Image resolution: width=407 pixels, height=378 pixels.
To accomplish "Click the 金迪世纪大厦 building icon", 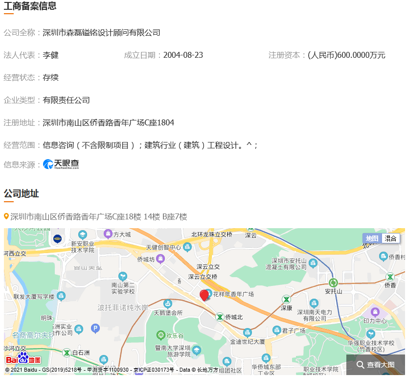I will click(247, 333).
